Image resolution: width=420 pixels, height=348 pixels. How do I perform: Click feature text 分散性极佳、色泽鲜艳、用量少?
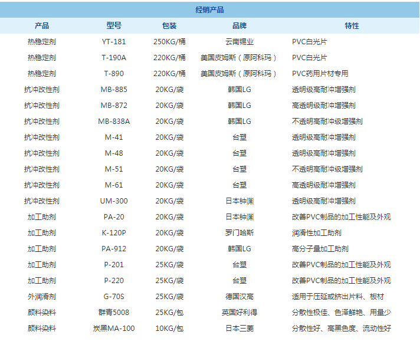342,313
